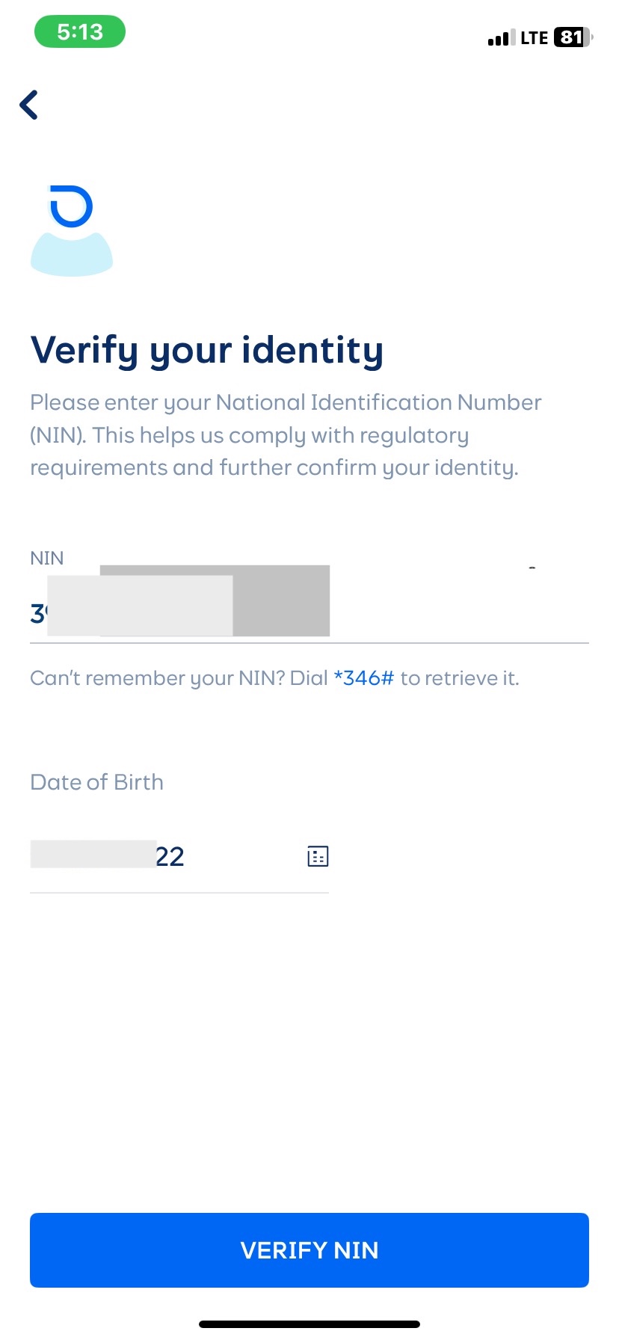
Task: Tap the "to retrieve it" hint text
Action: pyautogui.click(x=459, y=678)
